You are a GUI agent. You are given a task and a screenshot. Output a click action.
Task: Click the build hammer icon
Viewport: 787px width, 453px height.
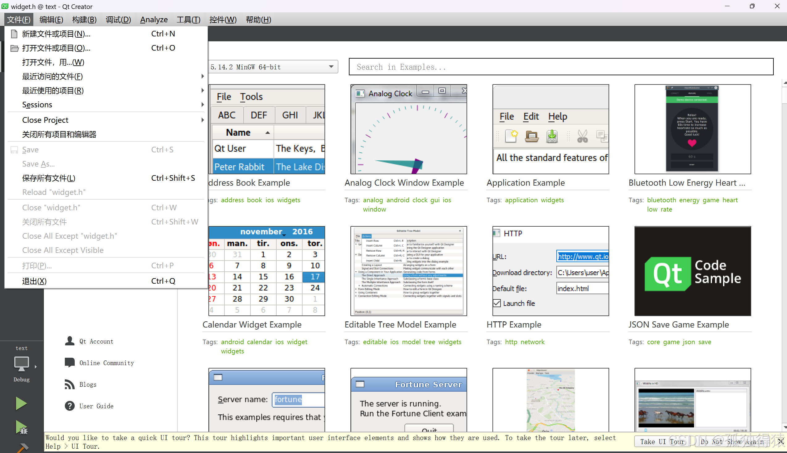[x=23, y=448]
